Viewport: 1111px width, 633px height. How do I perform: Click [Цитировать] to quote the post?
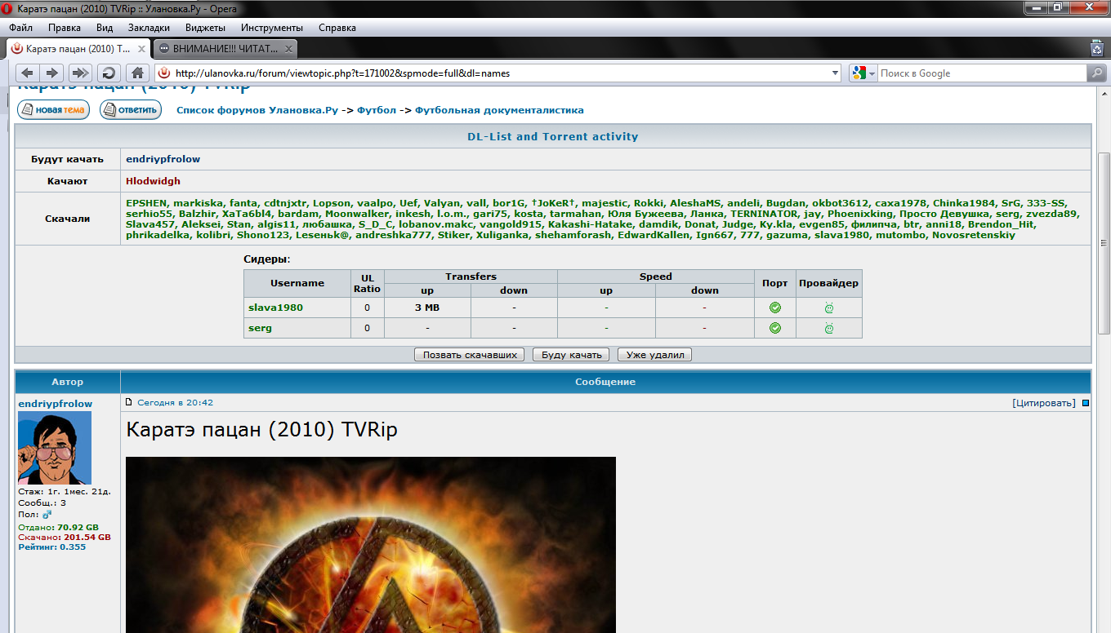click(x=1044, y=403)
